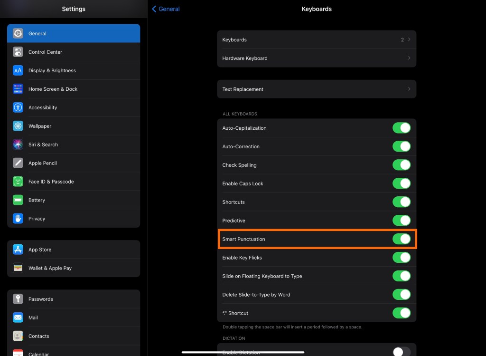Select the Siri & Search icon
Viewport: 486px width, 356px height.
[x=18, y=144]
